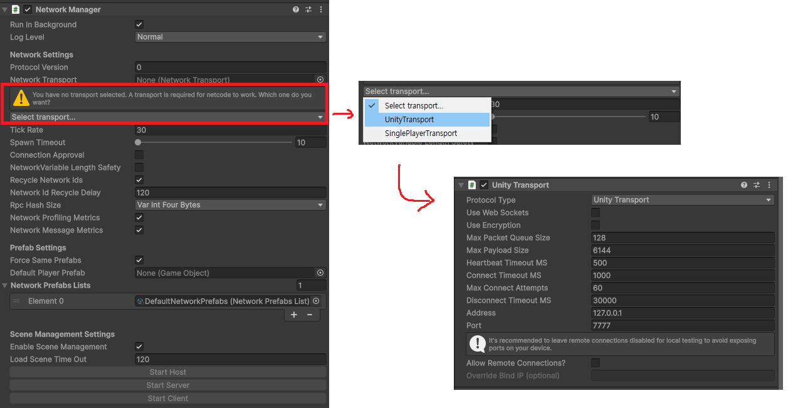Screen dimensions: 788x408
Task: Click Heartbeat Timeout MS field
Action: tap(683, 263)
